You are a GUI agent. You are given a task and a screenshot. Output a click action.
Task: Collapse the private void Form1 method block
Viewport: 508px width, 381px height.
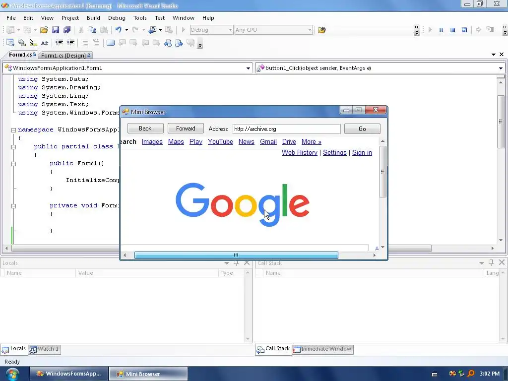[x=13, y=206]
